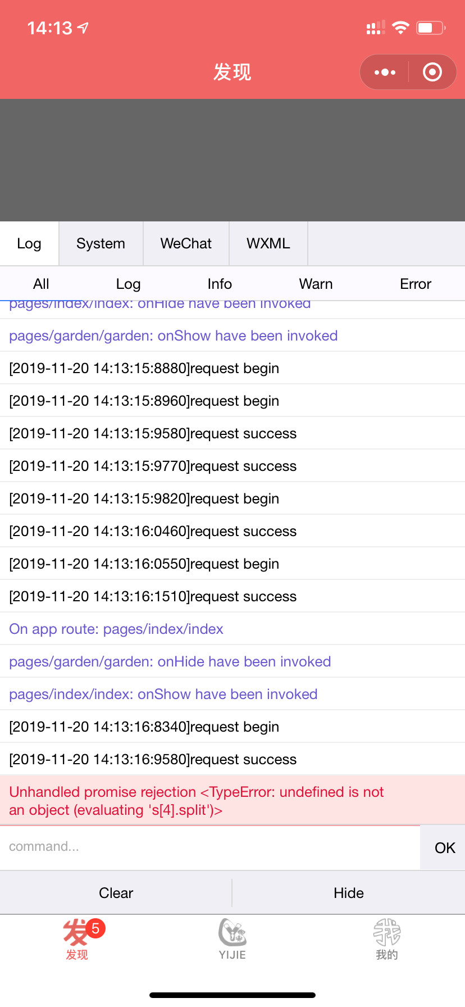Show only Info level messages

coord(220,284)
